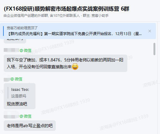Click the blurred sender name above 我下午空了镑加
Viewport: 160px width, 134px height.
click(11, 50)
